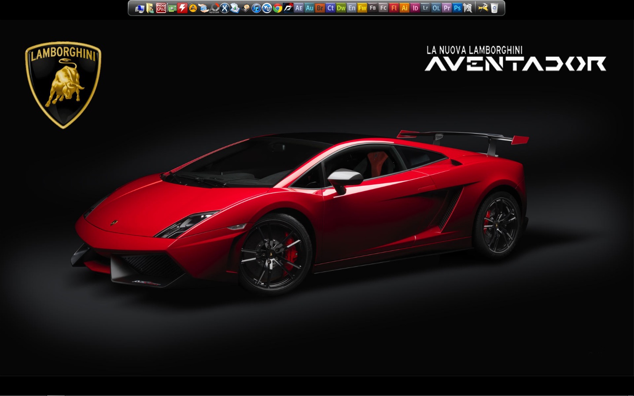Launch Adobe Audition (Au)
The width and height of the screenshot is (634, 396).
pos(309,8)
